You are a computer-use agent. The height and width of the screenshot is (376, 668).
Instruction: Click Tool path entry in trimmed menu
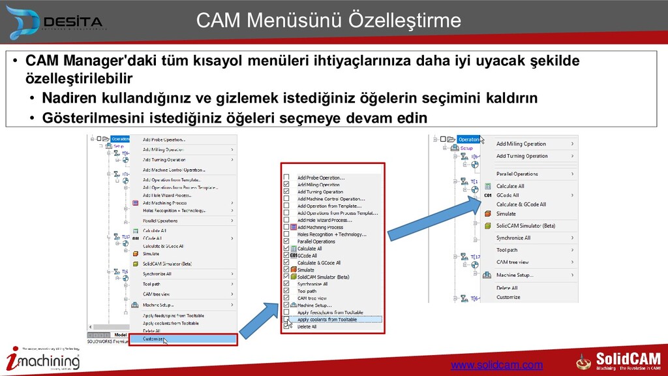(507, 250)
